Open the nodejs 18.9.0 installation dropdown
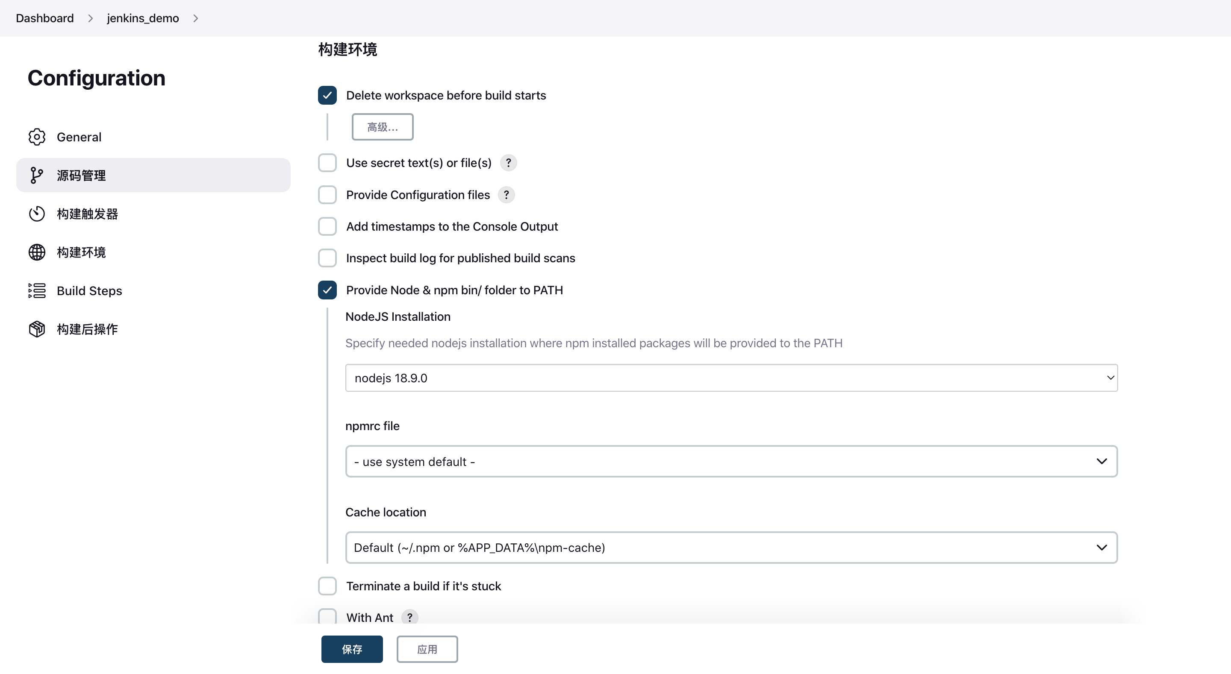This screenshot has height=674, width=1231. point(731,378)
